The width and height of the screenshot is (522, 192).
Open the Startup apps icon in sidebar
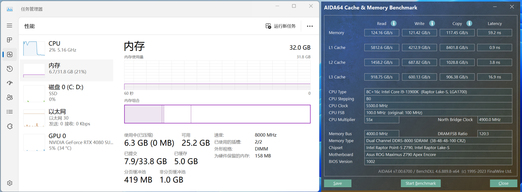pos(9,83)
